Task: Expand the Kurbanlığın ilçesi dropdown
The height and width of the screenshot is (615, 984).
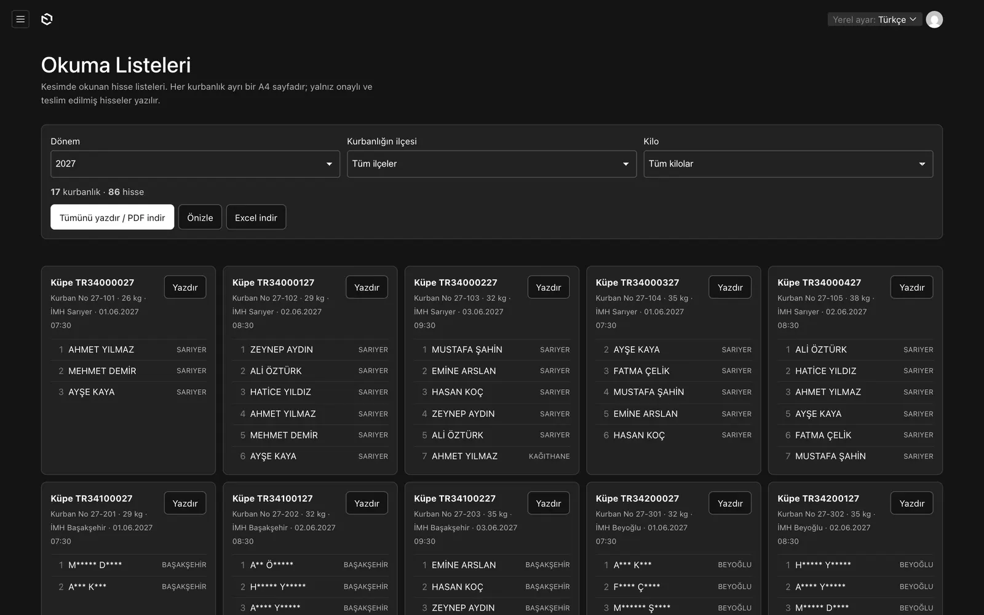Action: pos(491,164)
